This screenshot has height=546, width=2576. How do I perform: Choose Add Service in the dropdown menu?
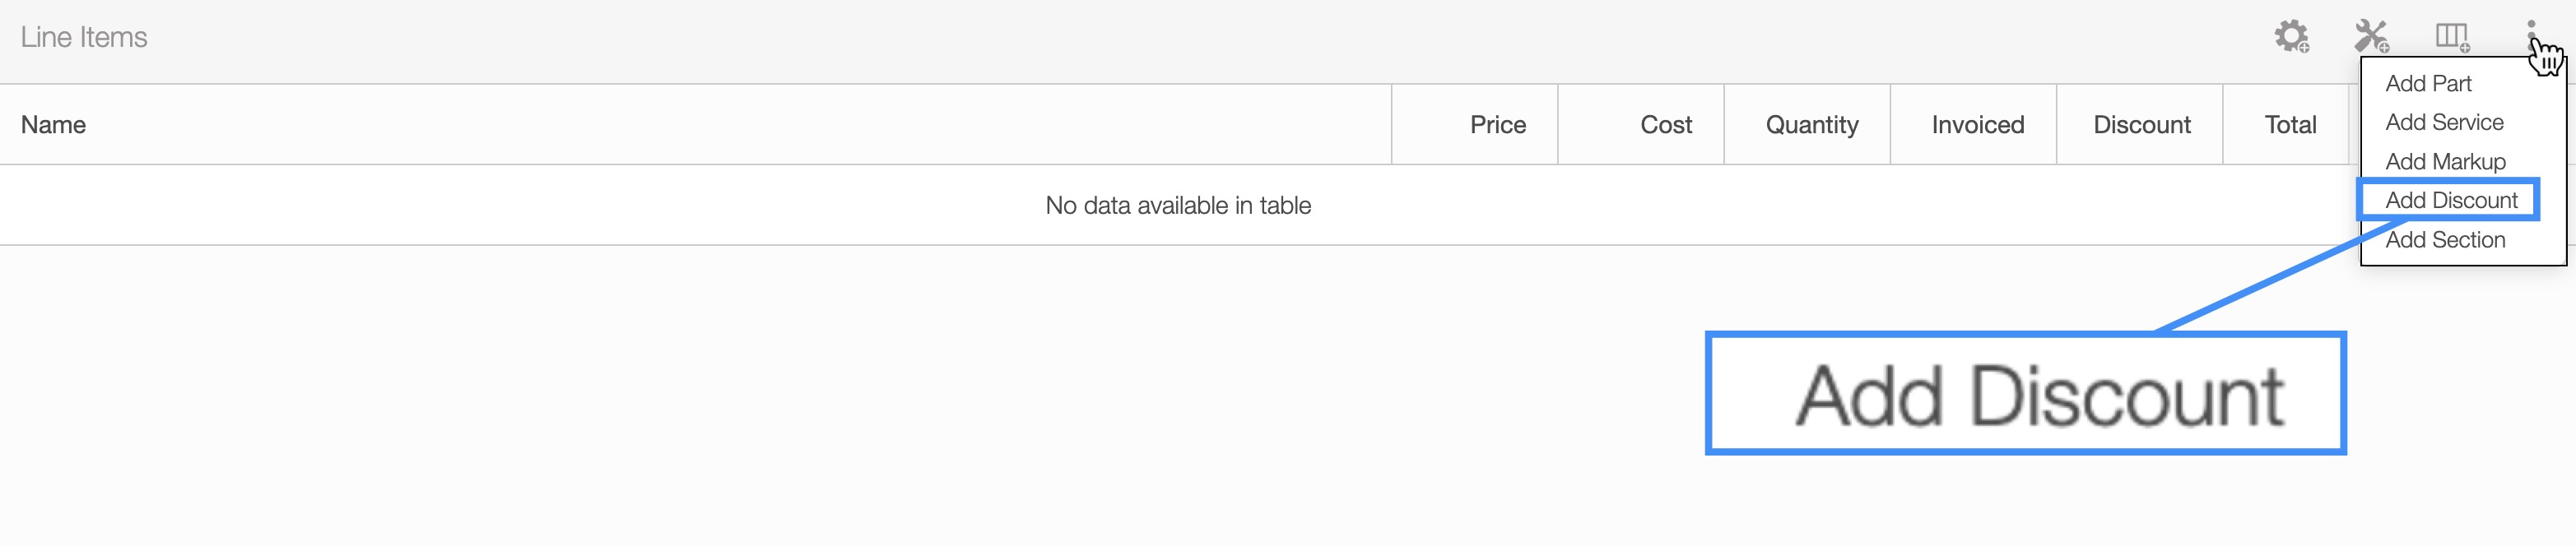pyautogui.click(x=2444, y=123)
